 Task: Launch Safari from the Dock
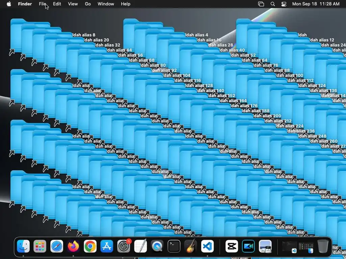(x=57, y=246)
